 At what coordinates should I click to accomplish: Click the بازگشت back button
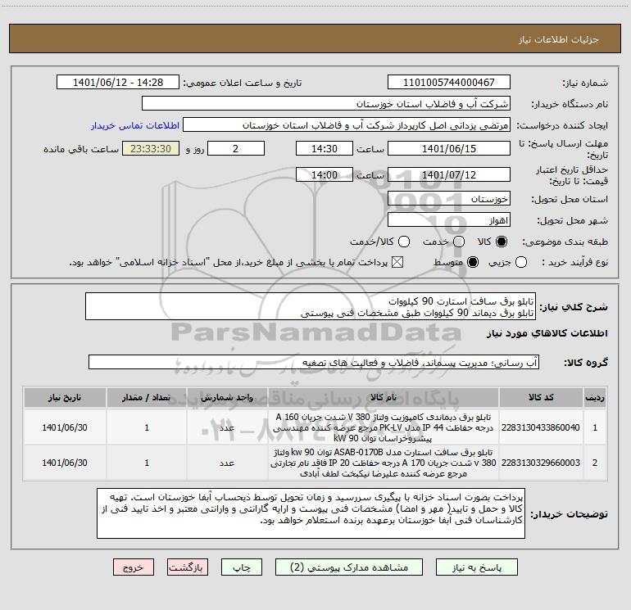[x=188, y=567]
